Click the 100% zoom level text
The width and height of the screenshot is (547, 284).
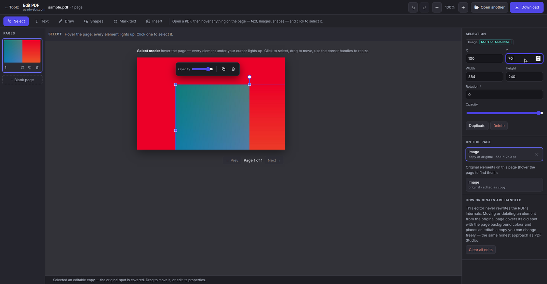tap(450, 7)
